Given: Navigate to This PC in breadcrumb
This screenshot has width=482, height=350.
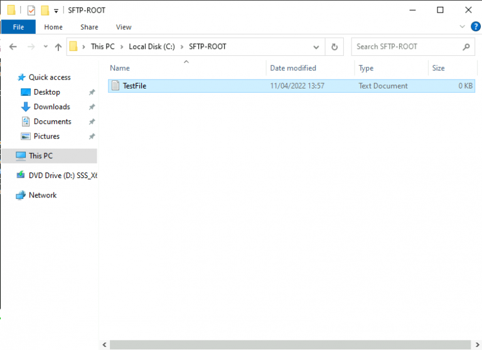Looking at the screenshot, I should pyautogui.click(x=103, y=46).
